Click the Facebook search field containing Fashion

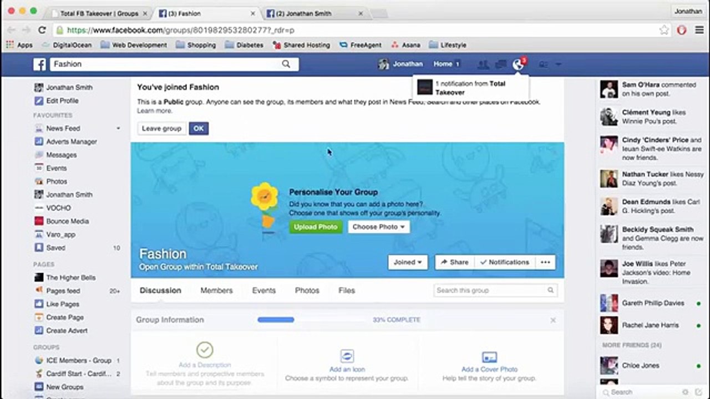(175, 64)
